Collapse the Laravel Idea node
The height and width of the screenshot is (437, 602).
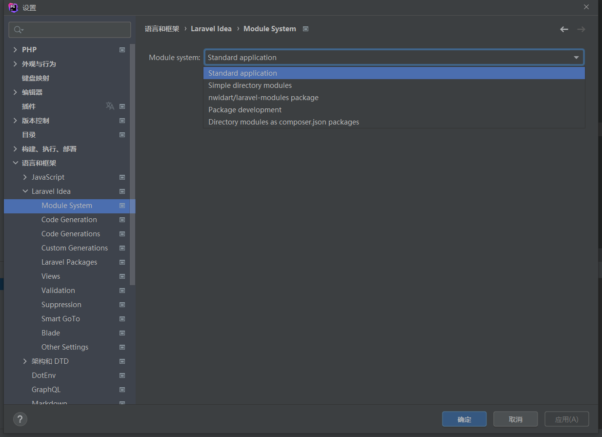pos(25,191)
